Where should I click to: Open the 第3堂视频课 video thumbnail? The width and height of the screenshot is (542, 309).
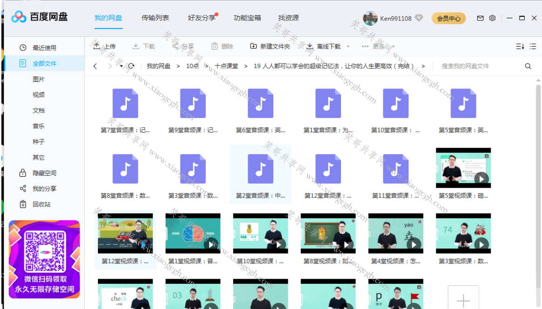pyautogui.click(x=463, y=233)
